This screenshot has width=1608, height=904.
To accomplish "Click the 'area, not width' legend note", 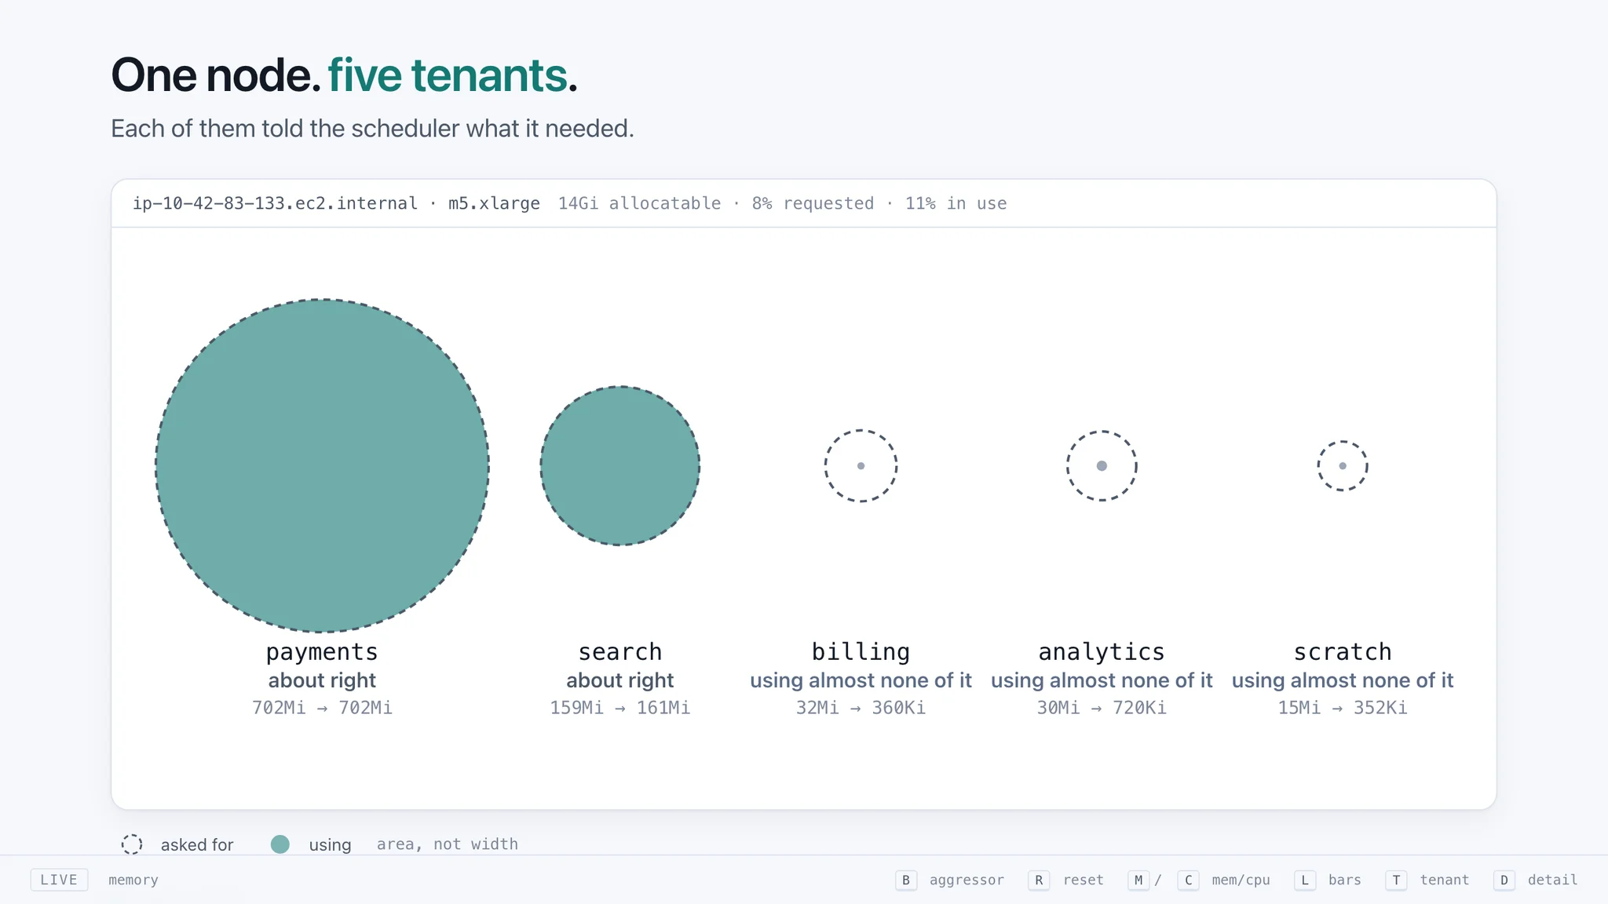I will click(x=448, y=844).
